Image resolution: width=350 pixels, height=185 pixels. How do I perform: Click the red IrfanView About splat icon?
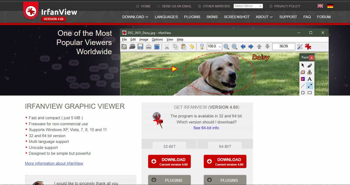[x=308, y=47]
